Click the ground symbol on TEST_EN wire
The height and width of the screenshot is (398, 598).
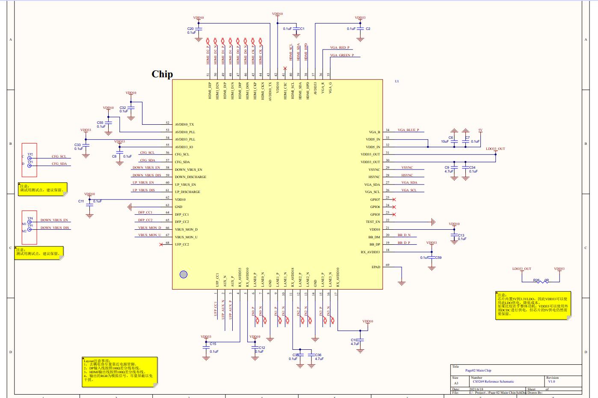[x=433, y=222]
